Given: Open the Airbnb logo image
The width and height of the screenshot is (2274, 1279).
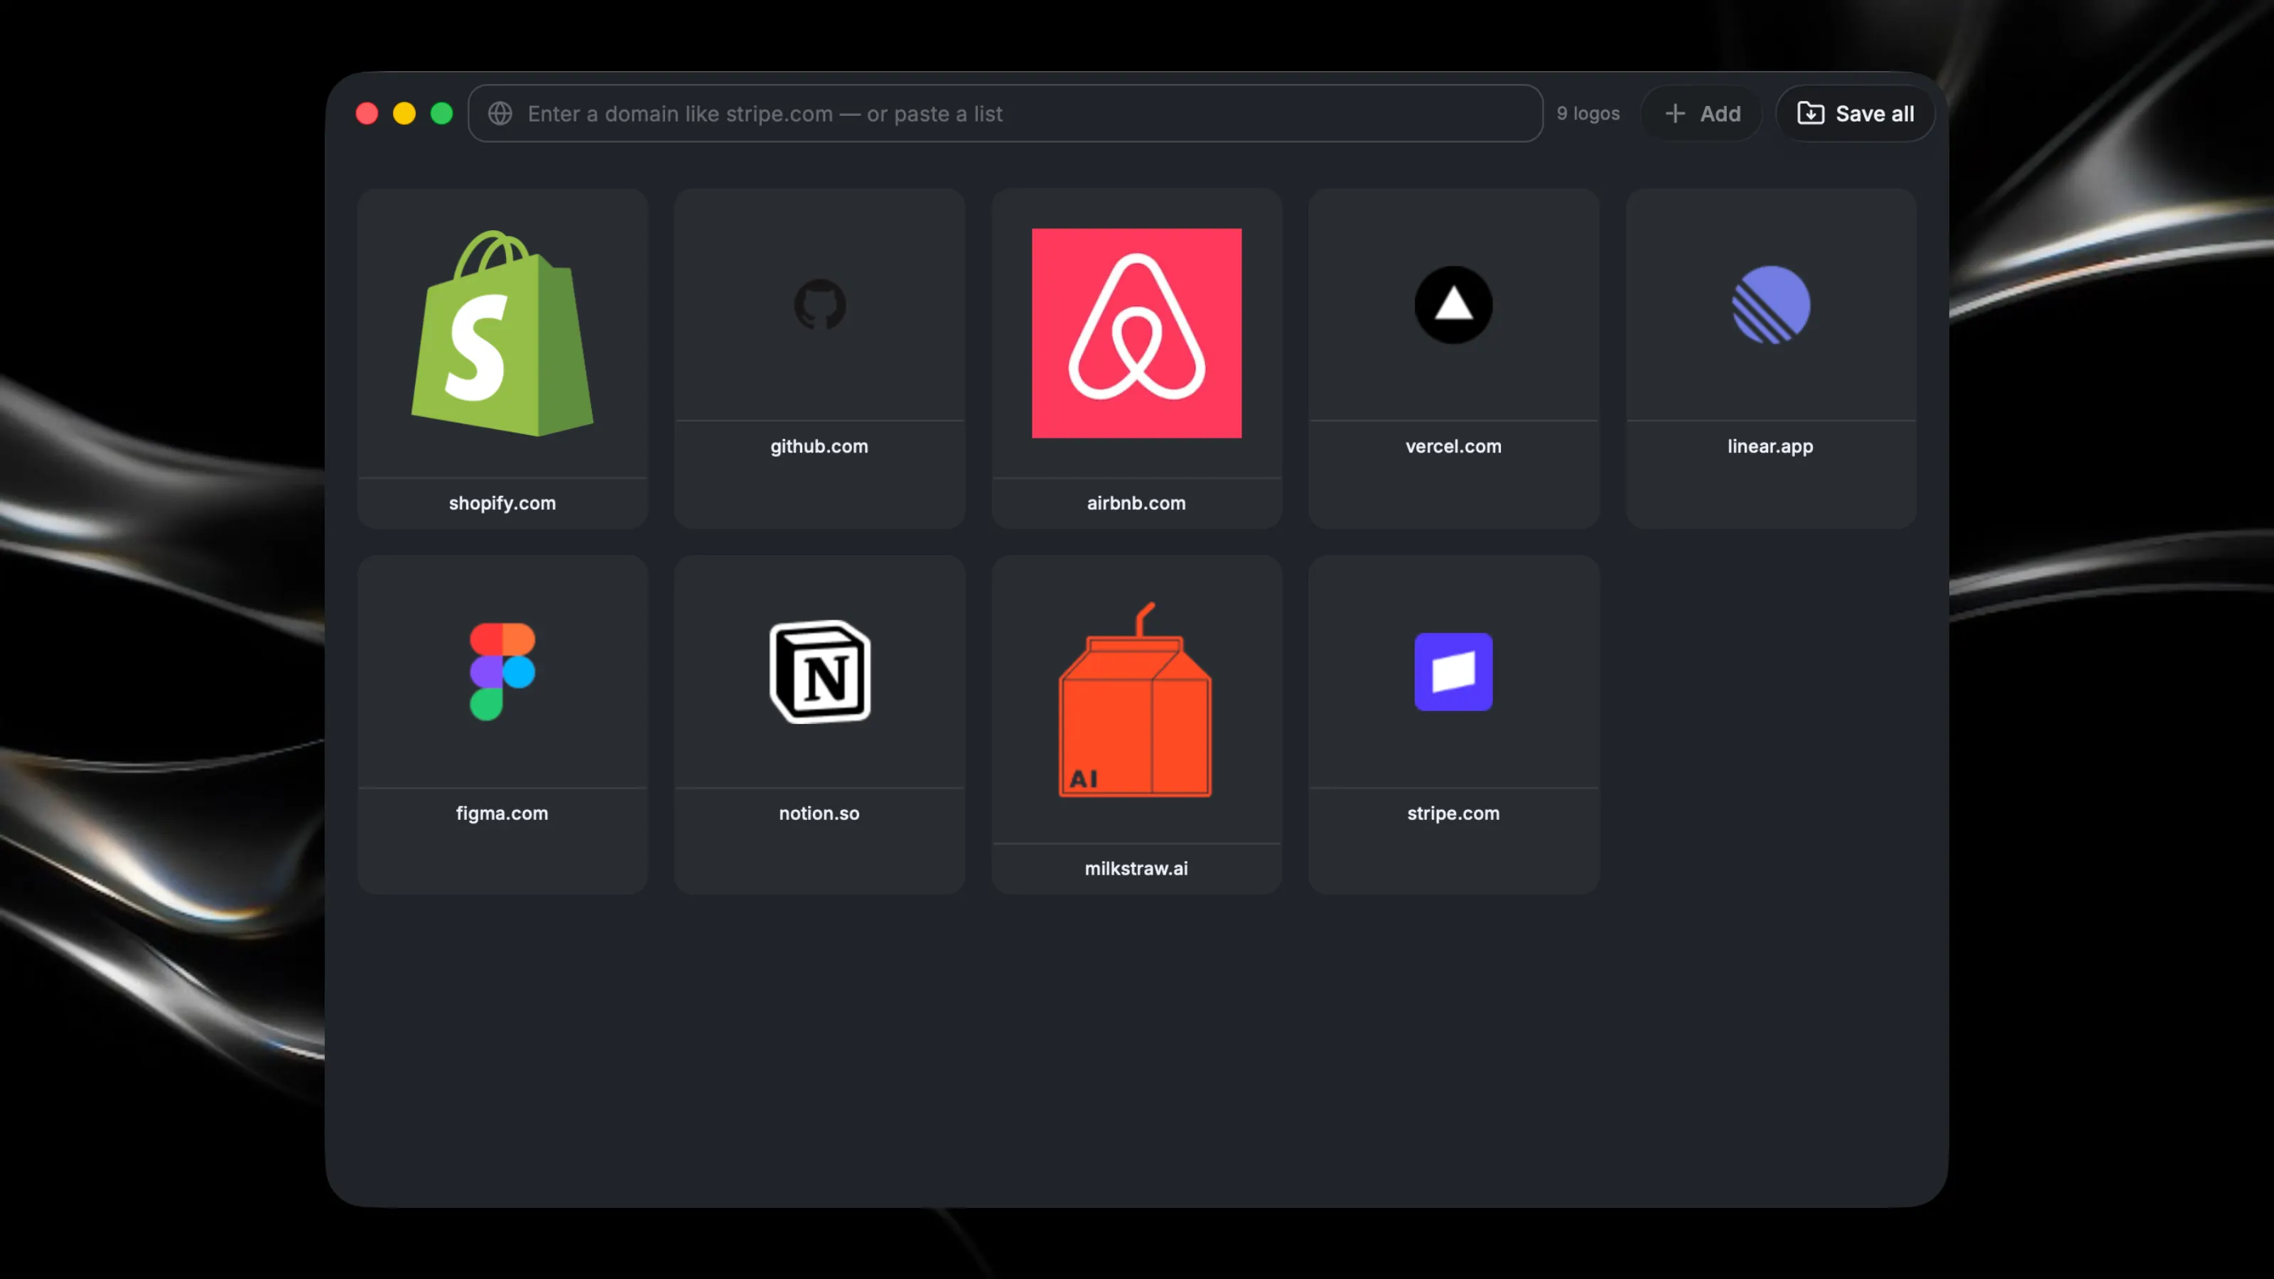Looking at the screenshot, I should (x=1136, y=333).
